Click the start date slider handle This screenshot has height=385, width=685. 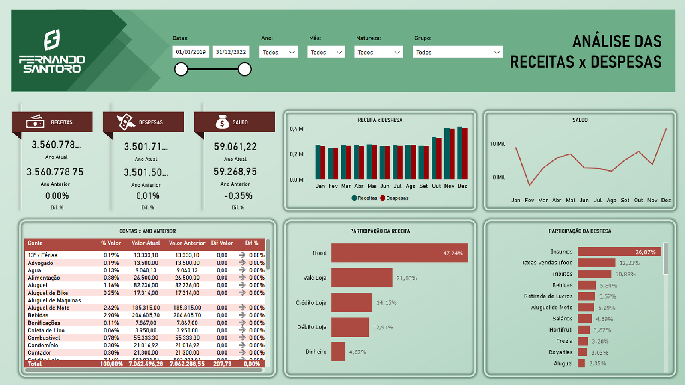(181, 69)
